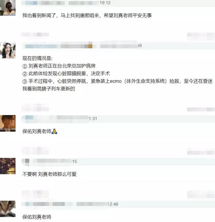The image size is (215, 222).
Task: Click blurred username of first commenter
Action: 43,3
